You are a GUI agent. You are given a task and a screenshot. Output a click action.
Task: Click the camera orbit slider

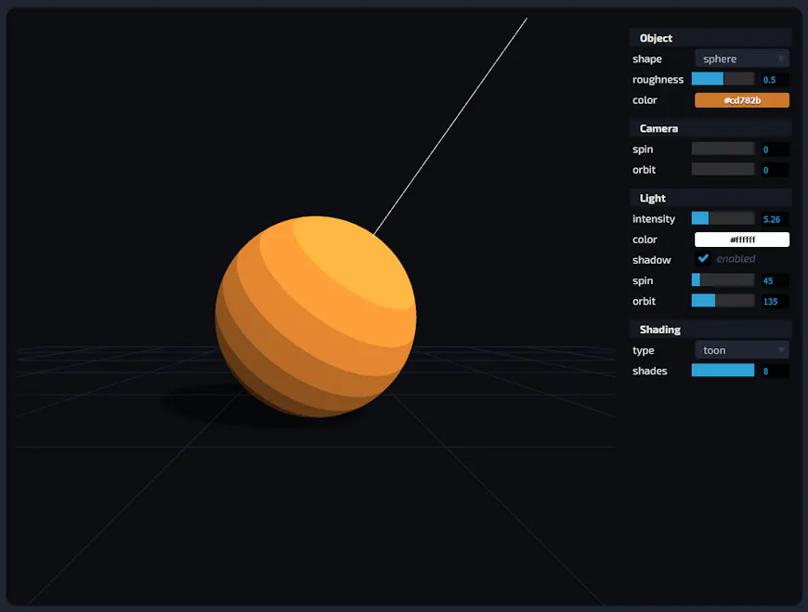[x=723, y=169]
